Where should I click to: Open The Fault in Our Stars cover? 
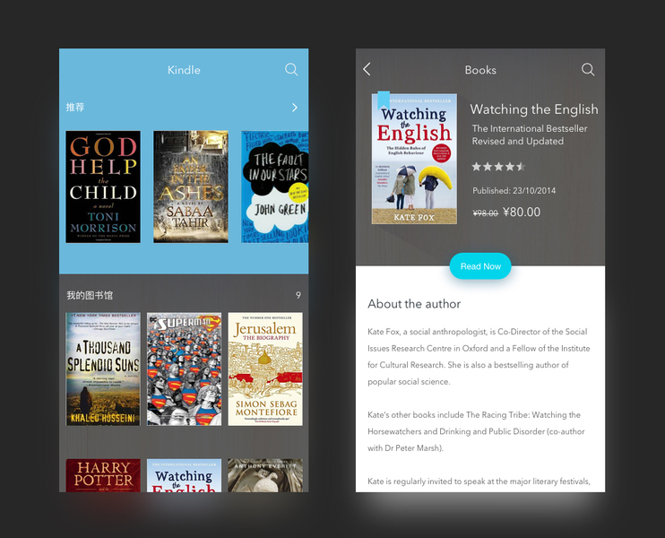tap(275, 187)
